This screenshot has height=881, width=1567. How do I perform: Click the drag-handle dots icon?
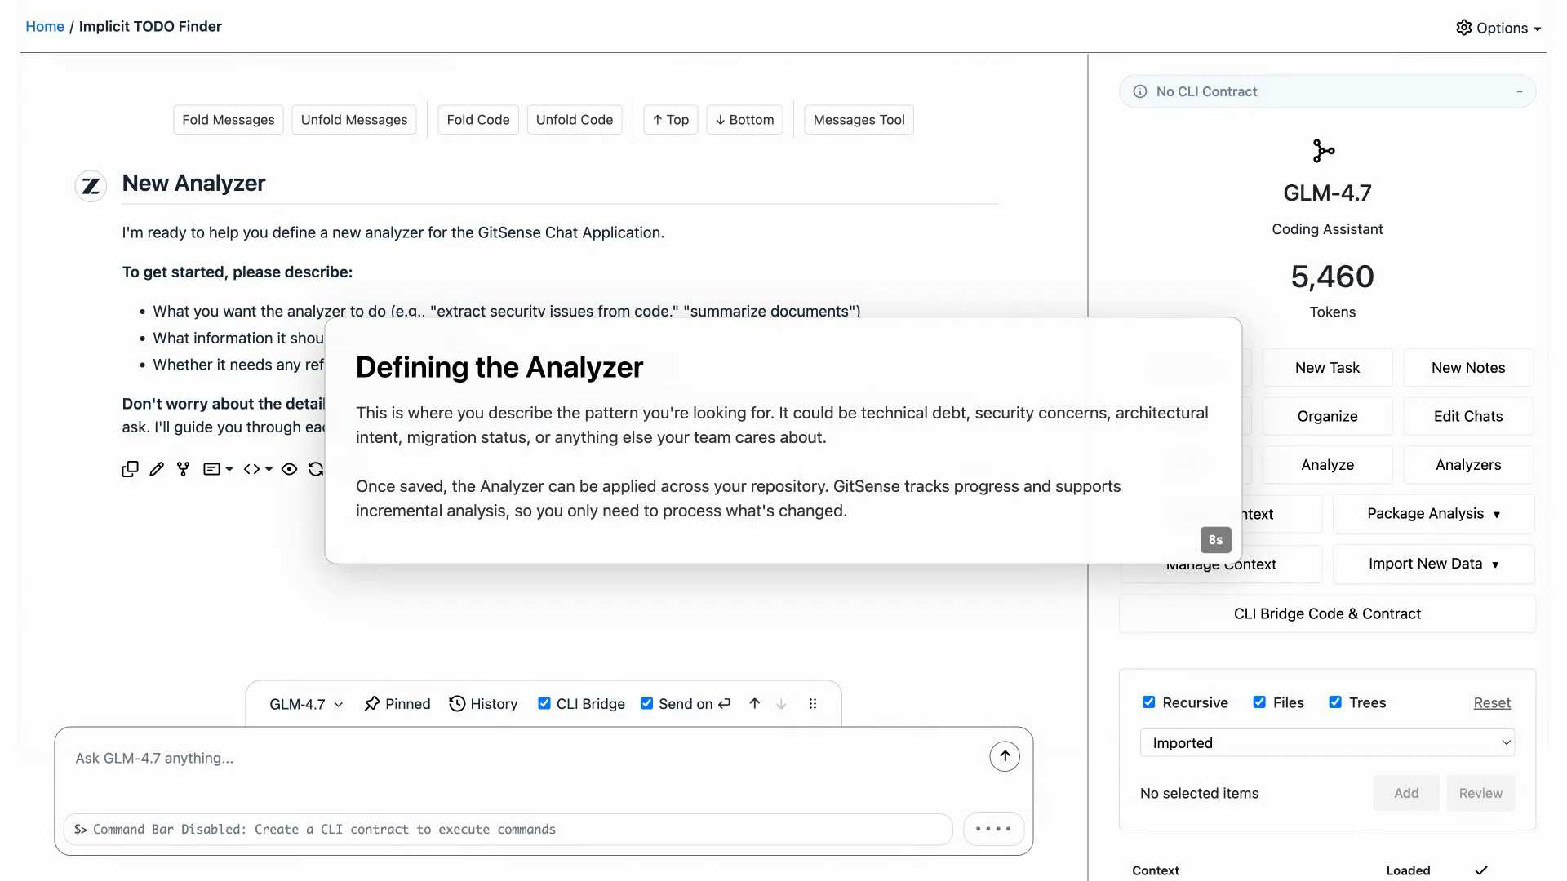point(813,703)
